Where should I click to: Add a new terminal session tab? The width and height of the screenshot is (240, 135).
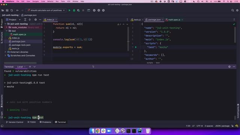30,67
